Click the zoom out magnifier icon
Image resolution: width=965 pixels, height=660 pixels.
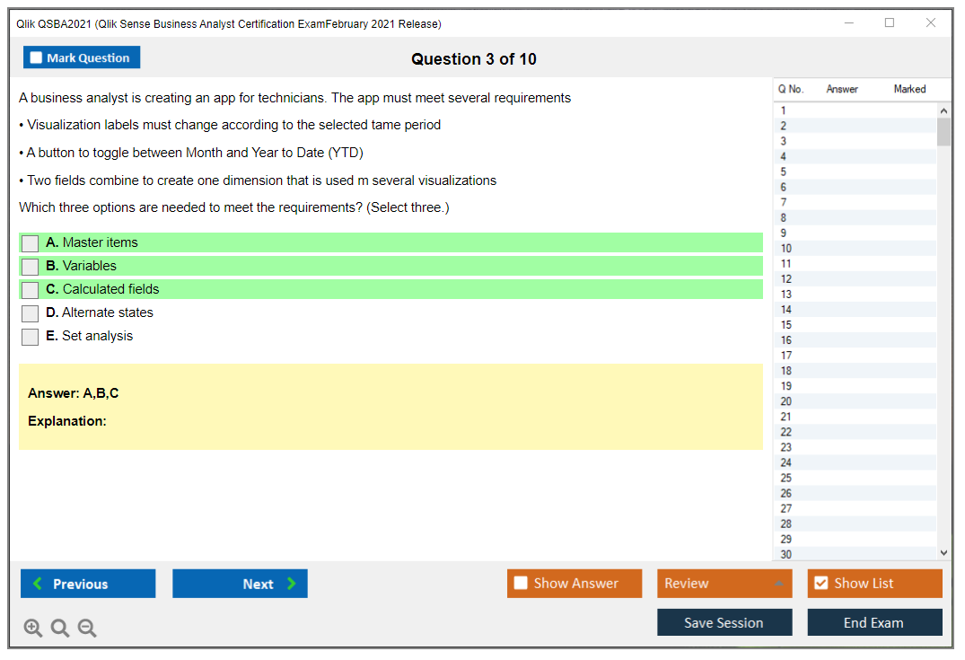[87, 629]
